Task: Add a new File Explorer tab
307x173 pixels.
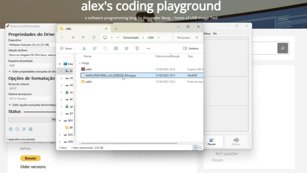Action: pyautogui.click(x=116, y=29)
